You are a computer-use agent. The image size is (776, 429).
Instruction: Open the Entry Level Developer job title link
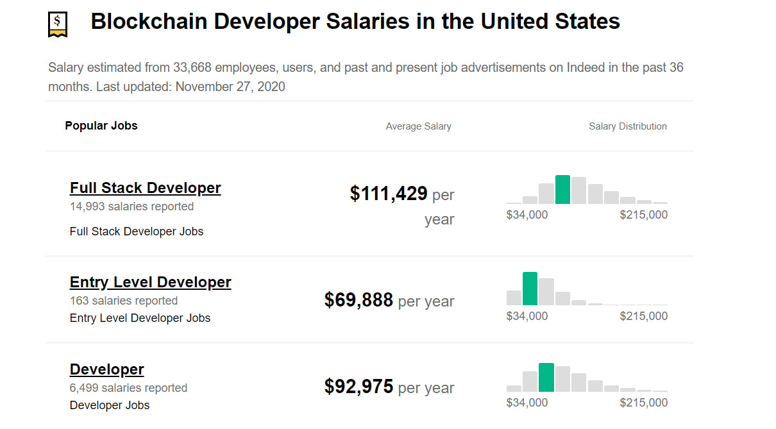click(x=150, y=282)
